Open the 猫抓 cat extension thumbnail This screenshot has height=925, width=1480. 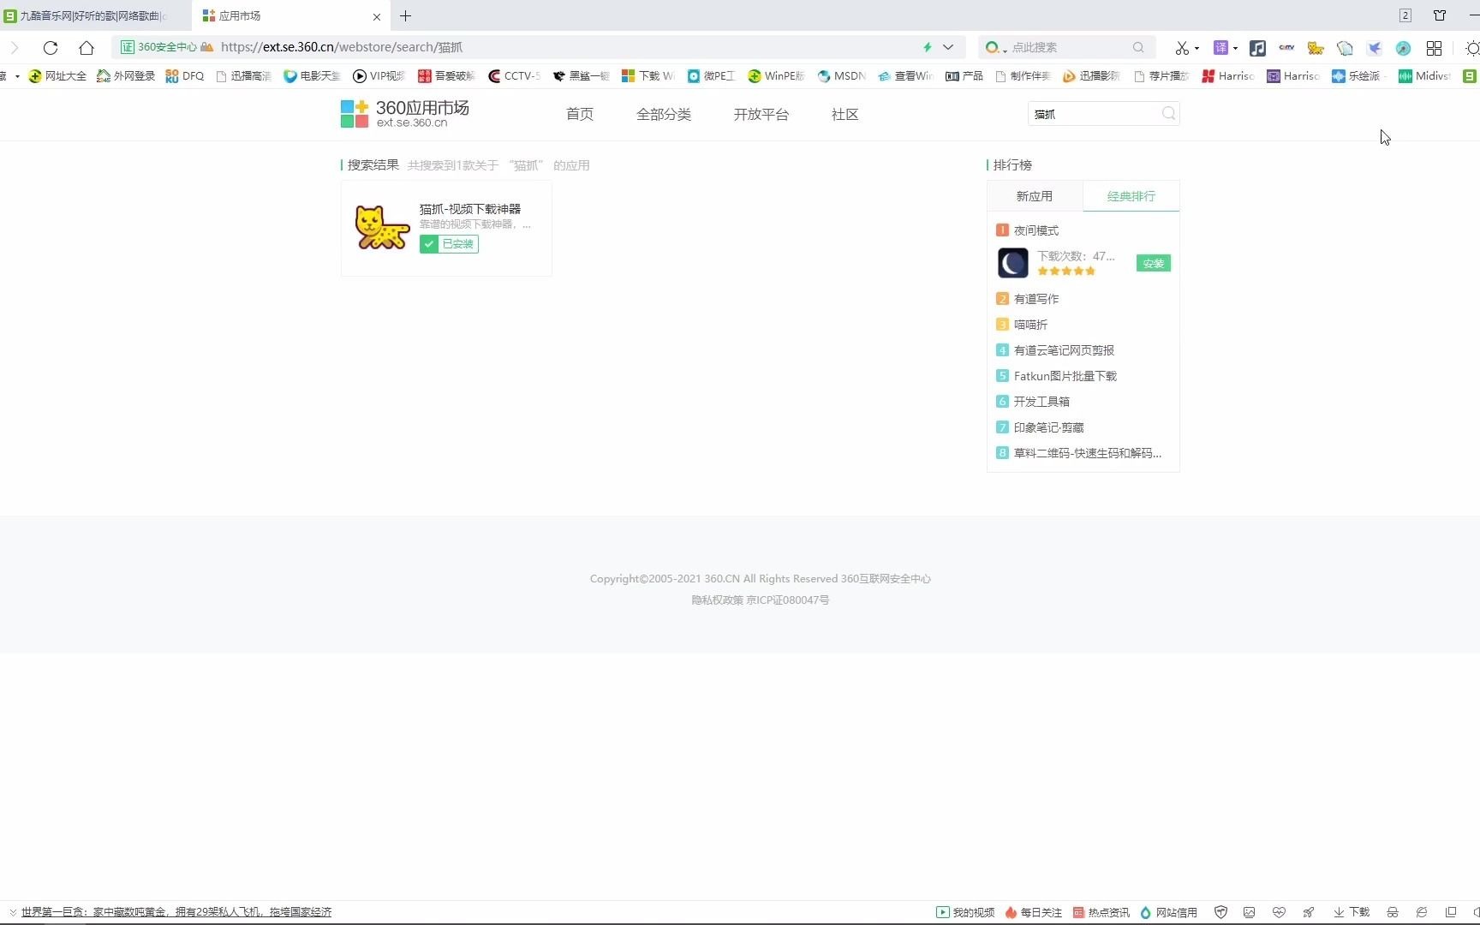pyautogui.click(x=382, y=227)
